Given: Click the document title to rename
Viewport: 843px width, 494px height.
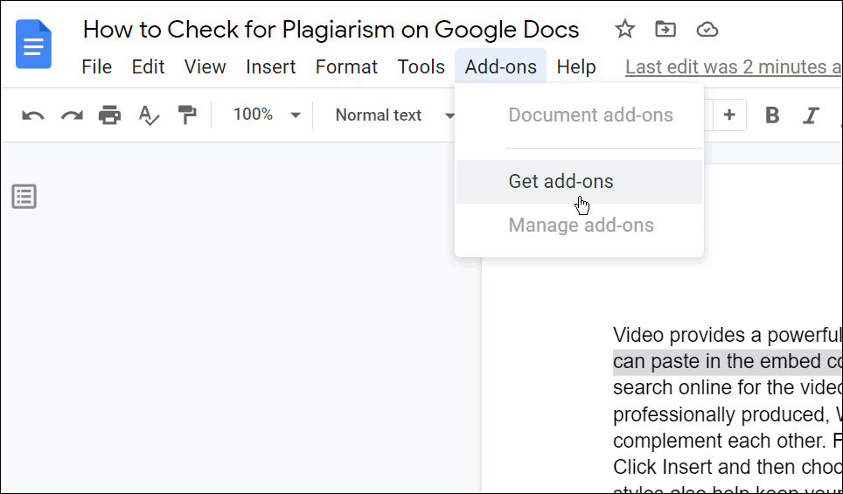Looking at the screenshot, I should (331, 30).
